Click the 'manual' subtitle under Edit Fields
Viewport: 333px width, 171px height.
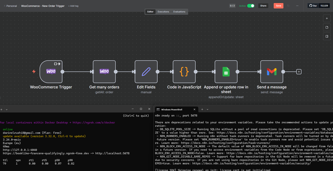146,92
